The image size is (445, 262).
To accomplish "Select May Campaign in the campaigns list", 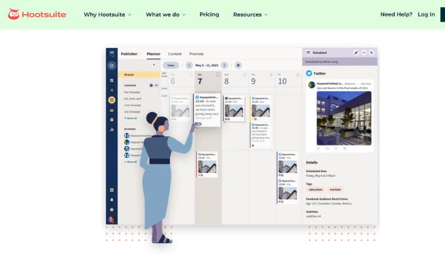I will (132, 92).
